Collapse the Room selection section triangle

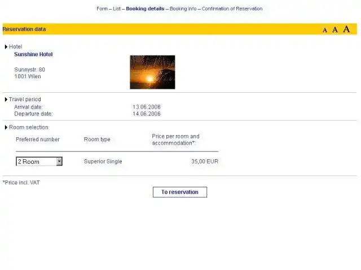point(6,128)
